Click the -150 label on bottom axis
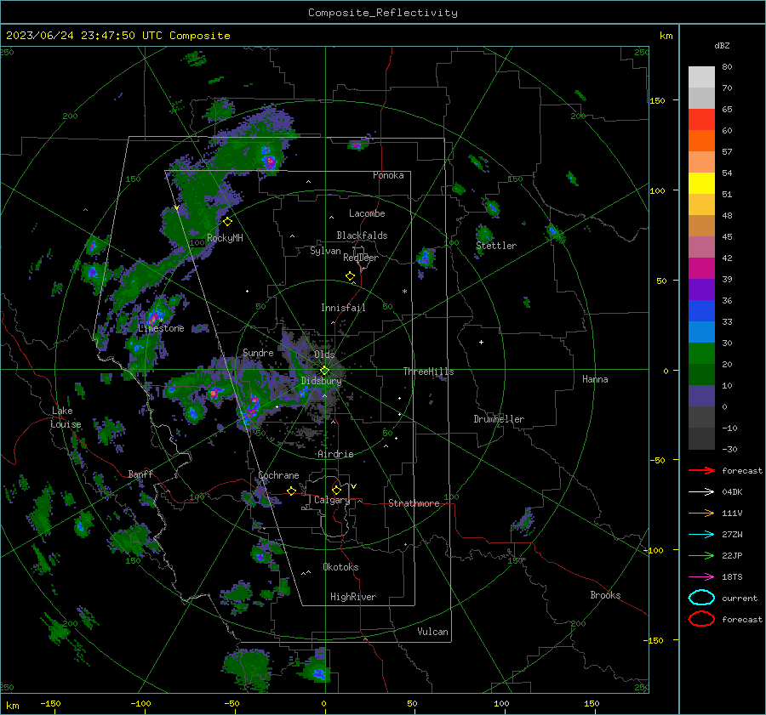 (x=50, y=703)
